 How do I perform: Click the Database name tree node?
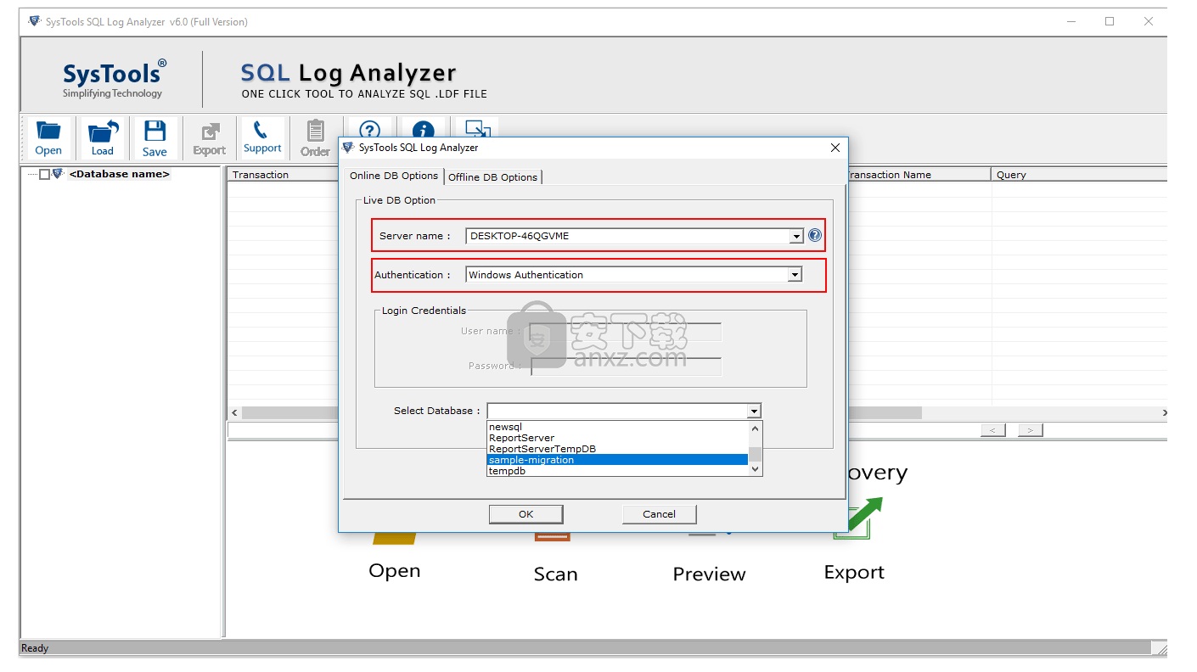pyautogui.click(x=120, y=174)
